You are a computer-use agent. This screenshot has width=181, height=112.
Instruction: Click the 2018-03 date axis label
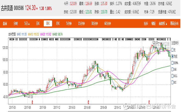(x=72, y=108)
